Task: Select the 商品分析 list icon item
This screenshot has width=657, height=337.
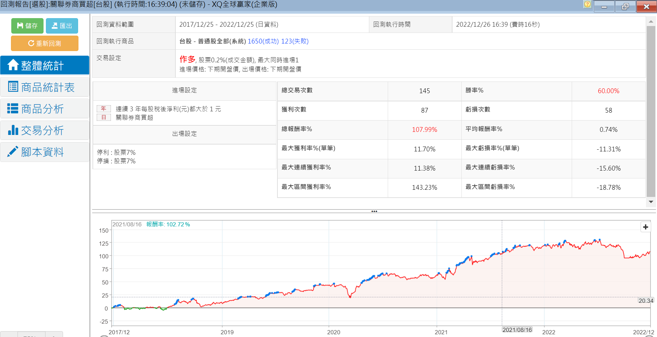Action: [45, 109]
